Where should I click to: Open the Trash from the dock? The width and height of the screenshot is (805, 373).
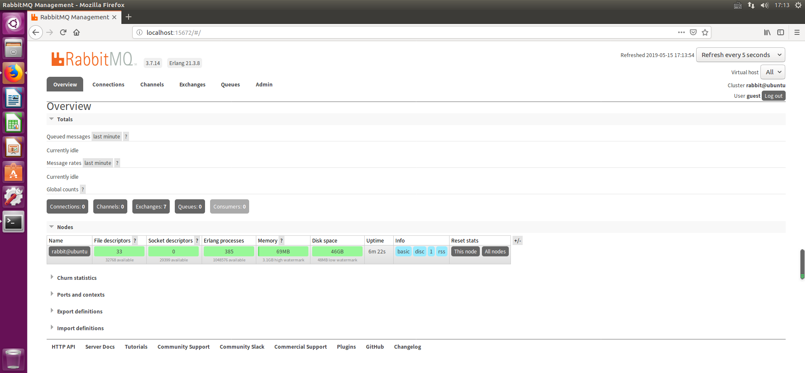[x=13, y=359]
